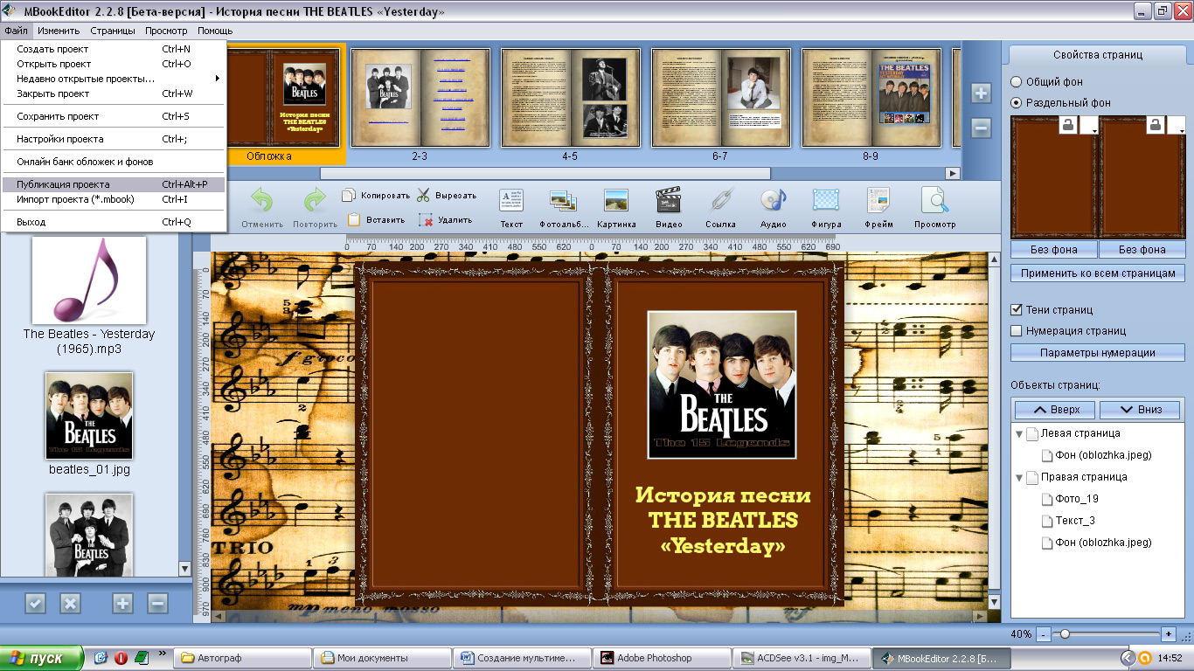Click the plus button under the media library
Screen dimensions: 1194x671
click(x=122, y=603)
